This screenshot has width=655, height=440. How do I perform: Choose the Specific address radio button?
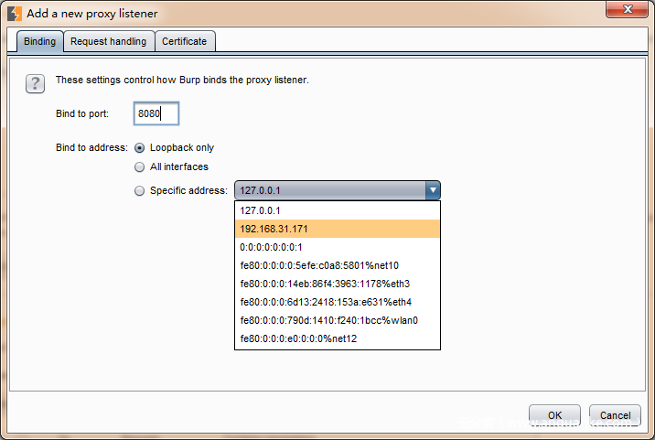[x=140, y=191]
